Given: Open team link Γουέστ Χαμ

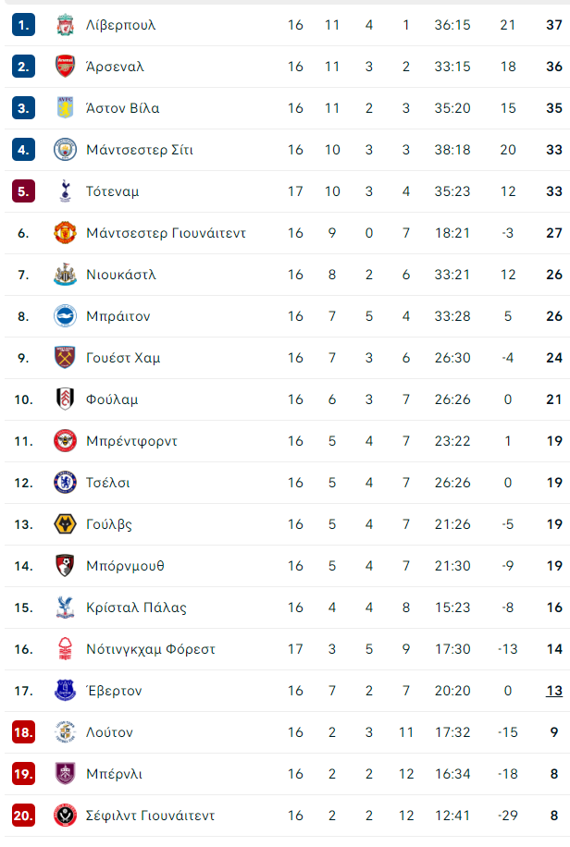Looking at the screenshot, I should (x=123, y=358).
